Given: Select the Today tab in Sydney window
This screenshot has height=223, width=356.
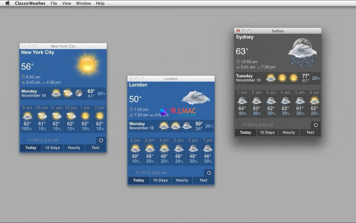Looking at the screenshot, I should [245, 132].
